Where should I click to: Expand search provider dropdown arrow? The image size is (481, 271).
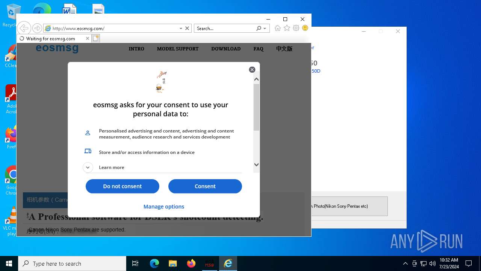click(x=265, y=28)
